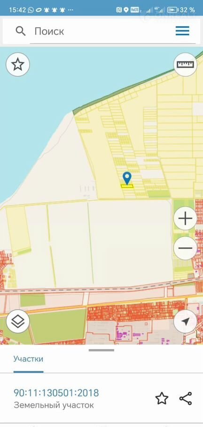Zoom out with the minus button
This screenshot has height=427, width=203.
click(185, 248)
